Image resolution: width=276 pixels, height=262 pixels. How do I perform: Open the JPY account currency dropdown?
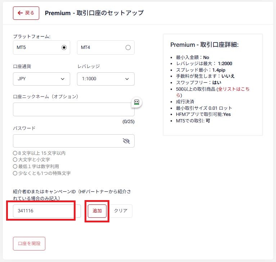coord(41,79)
